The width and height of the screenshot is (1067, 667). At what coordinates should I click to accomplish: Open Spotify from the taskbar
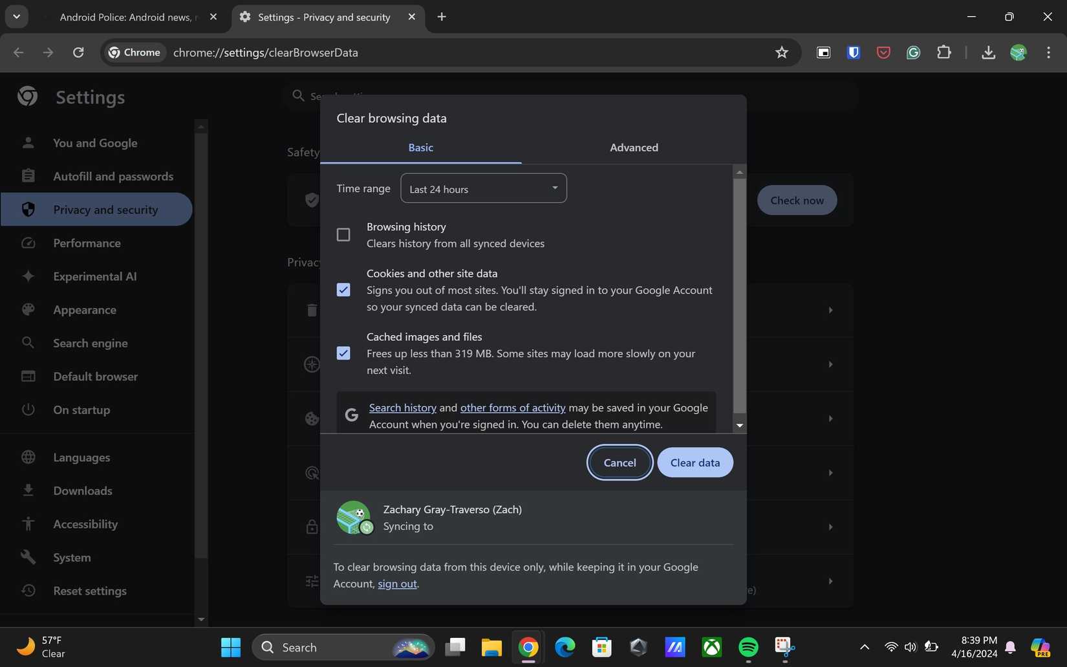747,646
